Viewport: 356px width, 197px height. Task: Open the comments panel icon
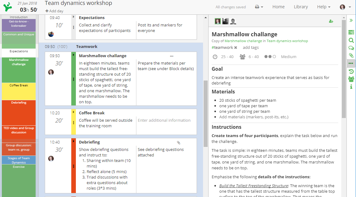pyautogui.click(x=351, y=48)
